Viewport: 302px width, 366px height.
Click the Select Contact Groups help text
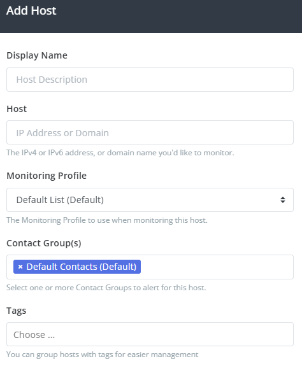(106, 288)
